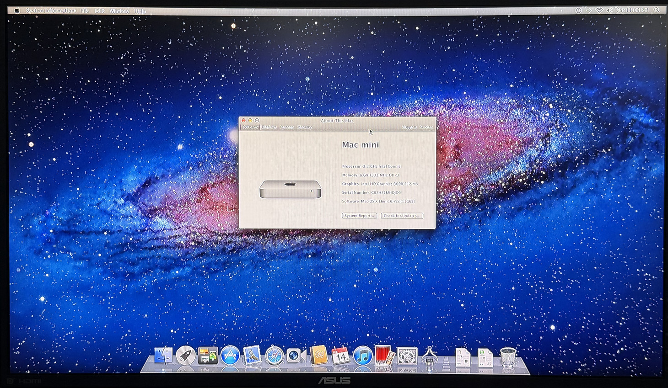Click the System Report button
Screen dimensions: 668x388
point(359,216)
